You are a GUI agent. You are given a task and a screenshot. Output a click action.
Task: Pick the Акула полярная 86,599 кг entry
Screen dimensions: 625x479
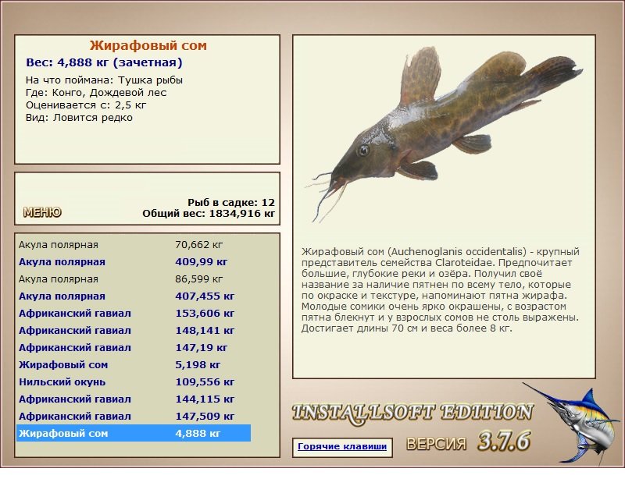coord(134,279)
